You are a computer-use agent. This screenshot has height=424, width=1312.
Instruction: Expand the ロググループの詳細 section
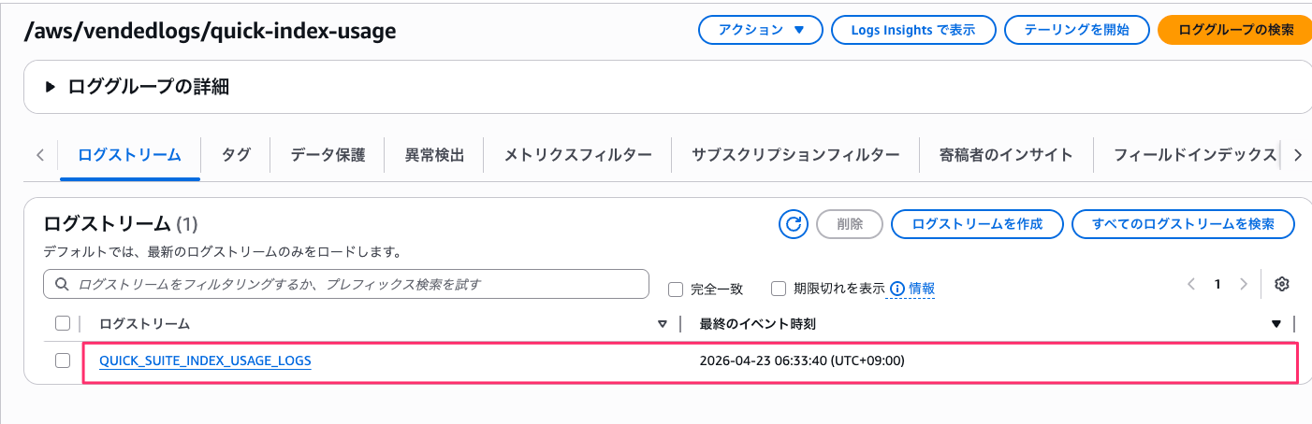click(x=51, y=87)
